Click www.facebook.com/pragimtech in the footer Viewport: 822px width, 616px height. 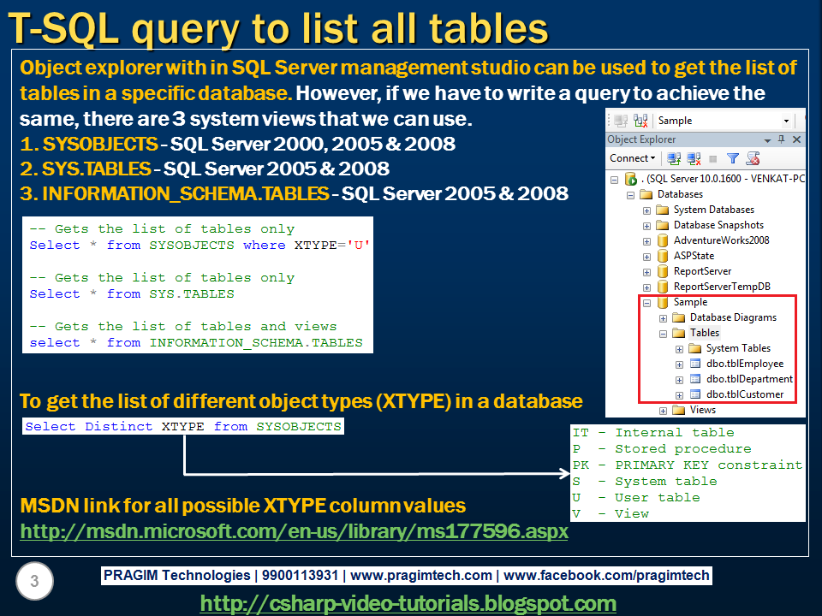[606, 575]
